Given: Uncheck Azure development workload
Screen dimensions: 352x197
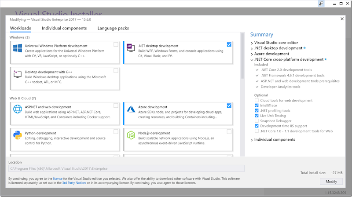Looking at the screenshot, I should 229,106.
